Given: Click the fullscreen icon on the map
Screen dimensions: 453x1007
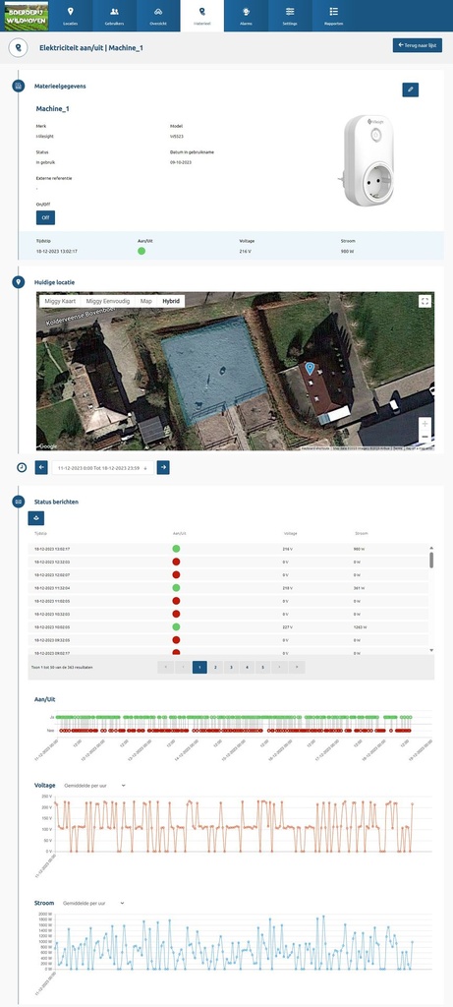Looking at the screenshot, I should (425, 301).
